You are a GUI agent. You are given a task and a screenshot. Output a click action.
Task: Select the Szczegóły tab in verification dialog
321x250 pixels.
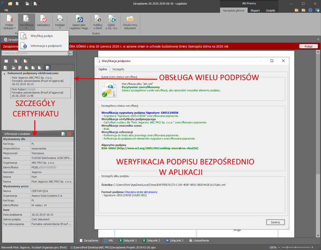click(118, 69)
